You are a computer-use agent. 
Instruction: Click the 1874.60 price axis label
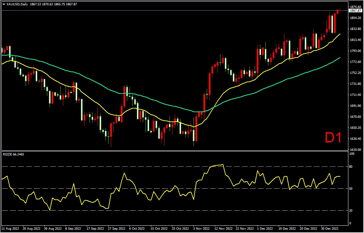click(355, 7)
